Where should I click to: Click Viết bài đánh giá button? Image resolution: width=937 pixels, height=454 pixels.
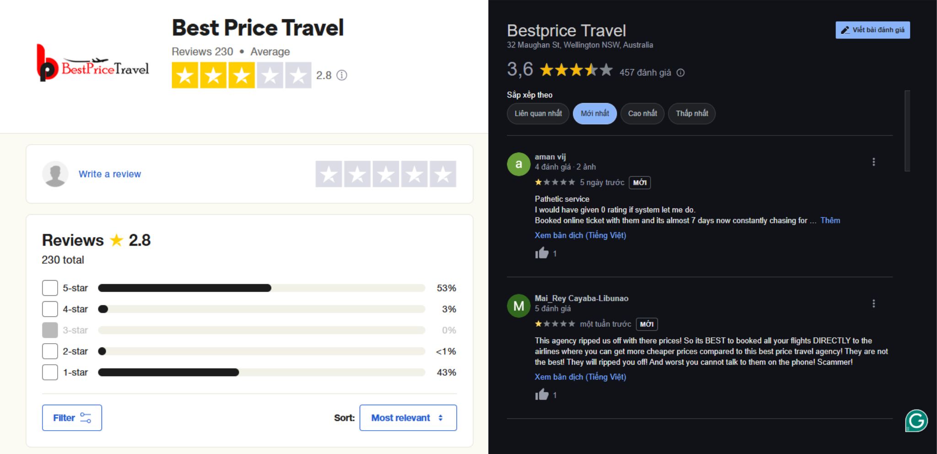[x=872, y=30]
